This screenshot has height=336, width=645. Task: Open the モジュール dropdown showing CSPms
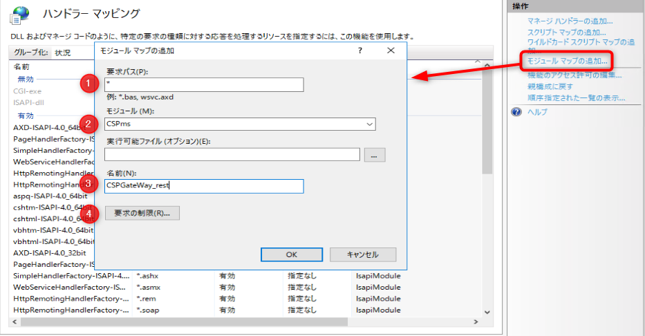click(239, 124)
